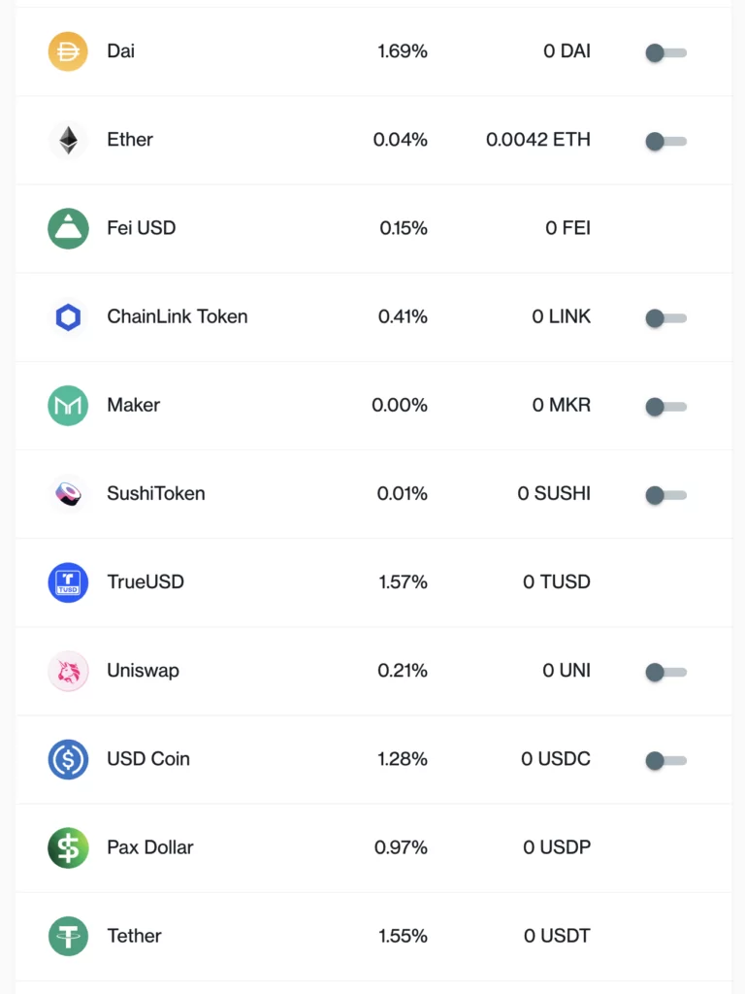Click the Maker token icon
This screenshot has width=745, height=994.
68,405
